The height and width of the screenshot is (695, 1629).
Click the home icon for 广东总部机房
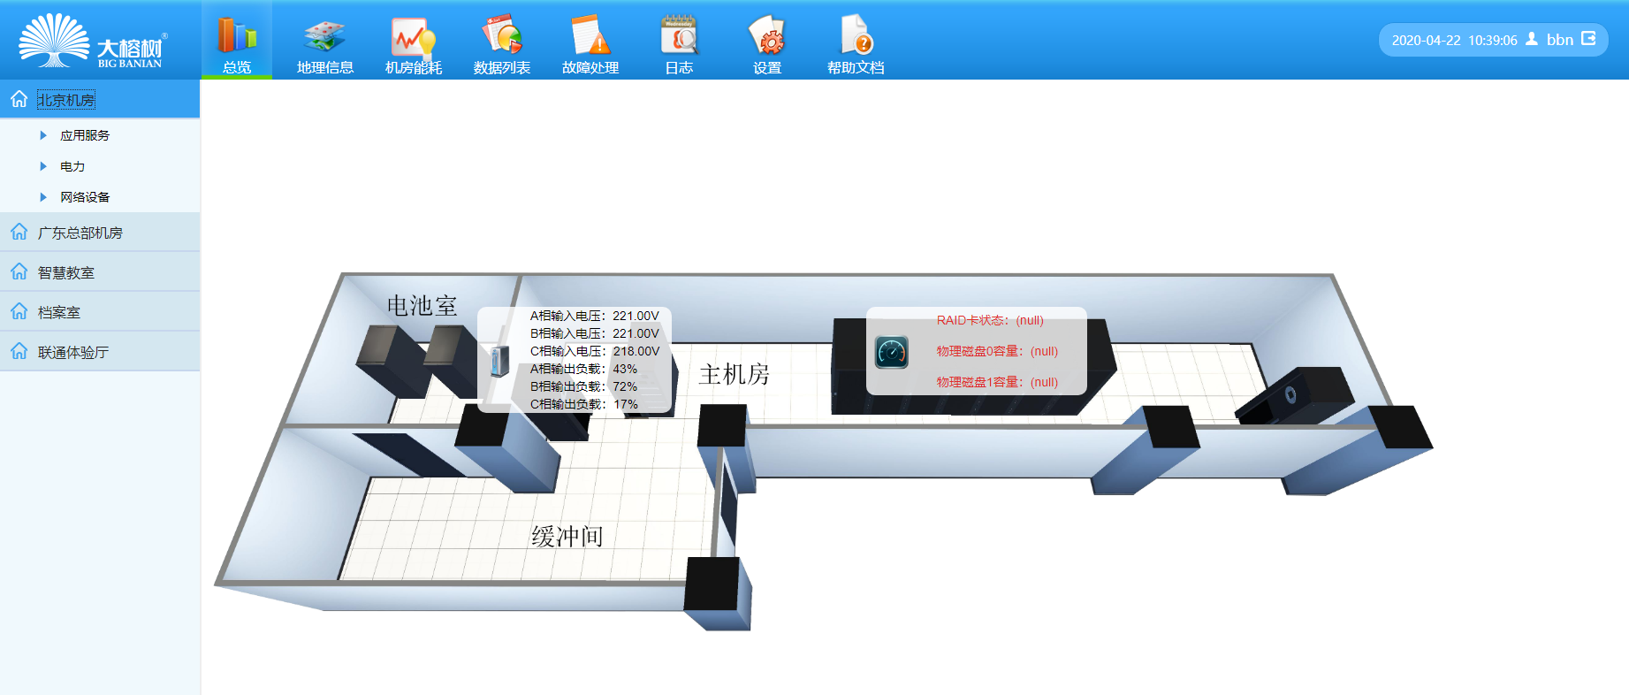(x=19, y=232)
